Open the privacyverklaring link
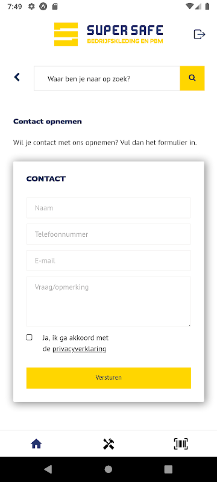Viewport: 217px width, 482px height. pos(80,349)
